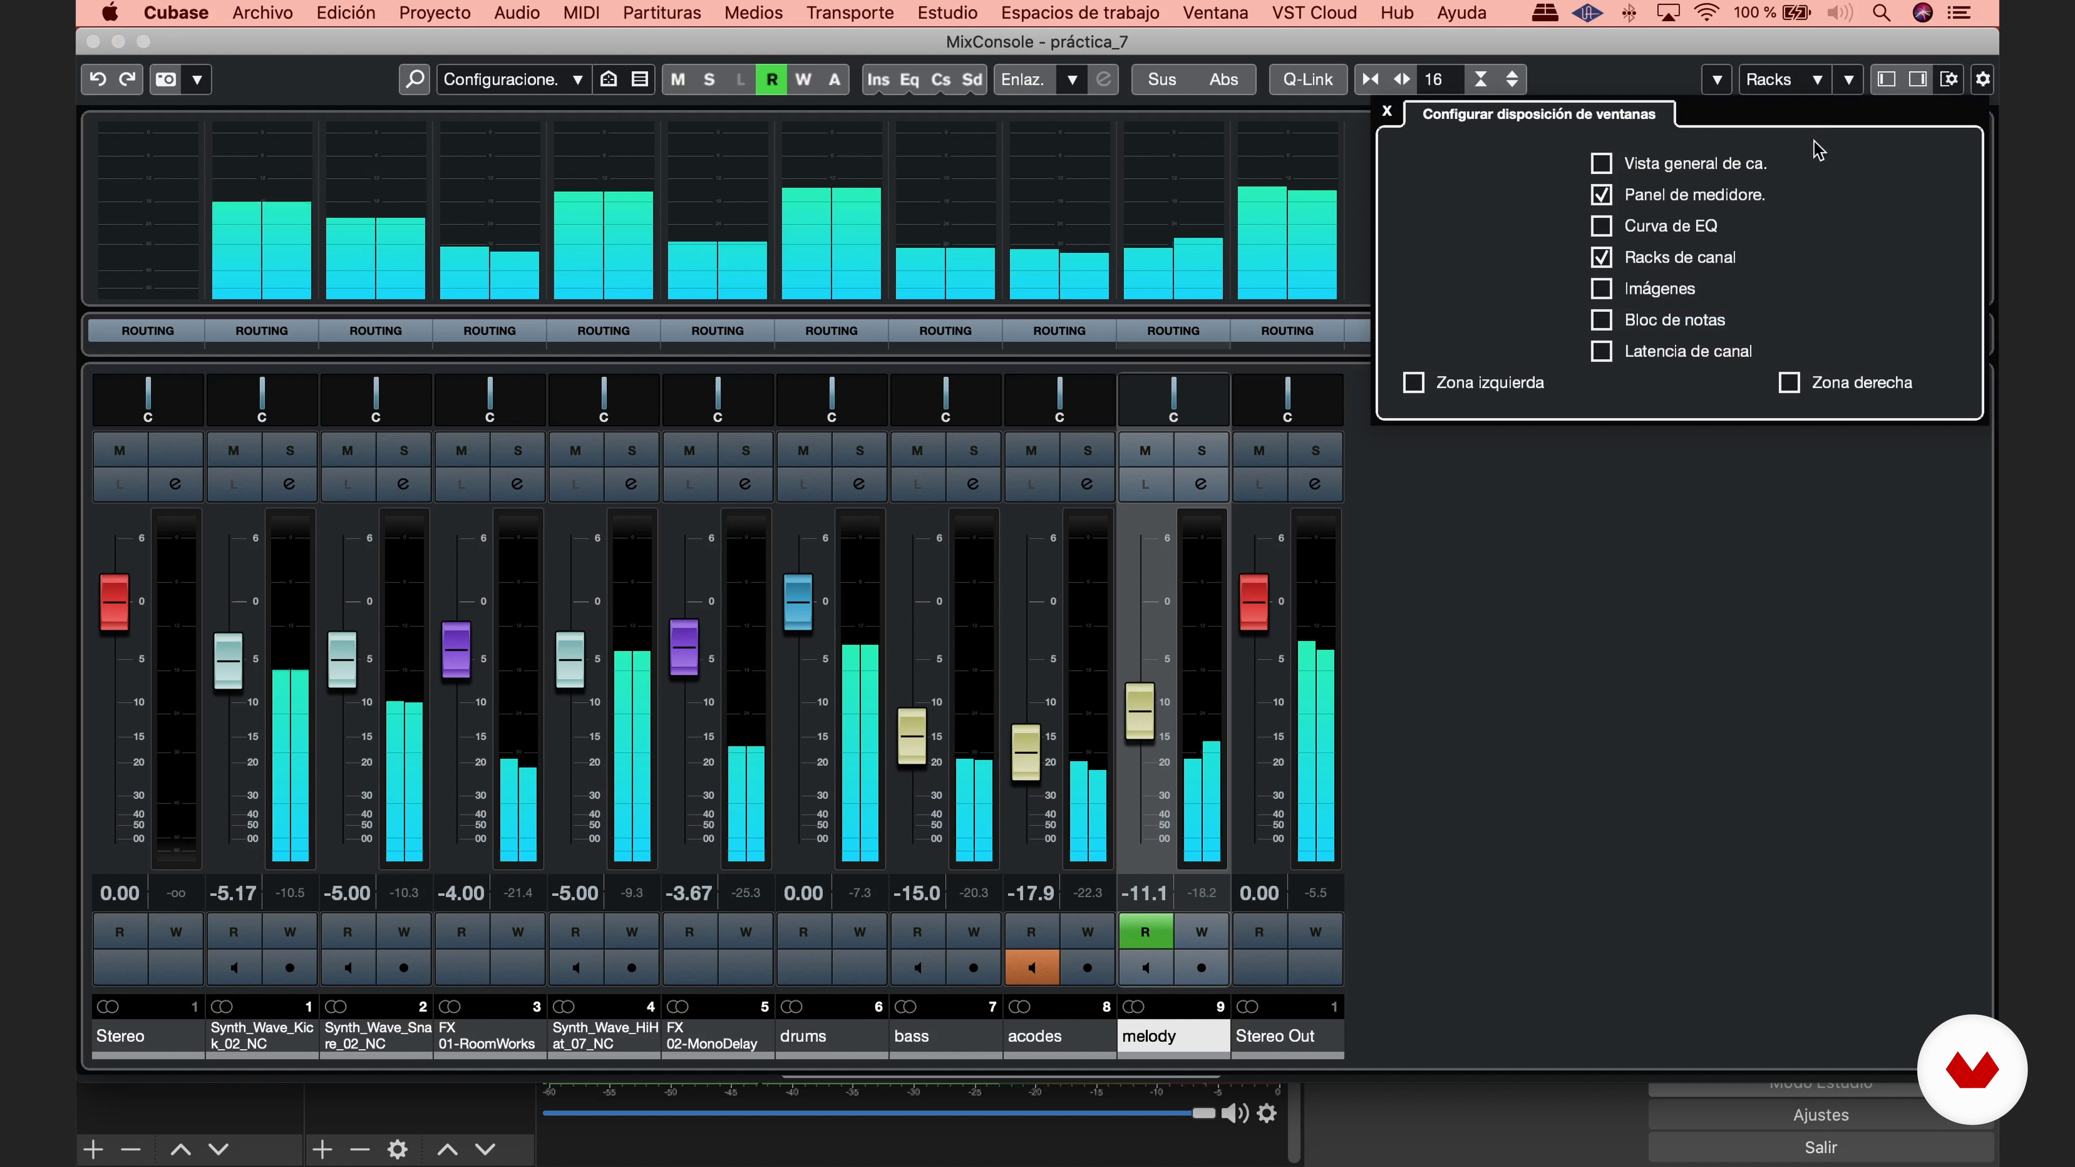Enable Latencia de canal checkbox
Viewport: 2075px width, 1167px height.
coord(1601,351)
